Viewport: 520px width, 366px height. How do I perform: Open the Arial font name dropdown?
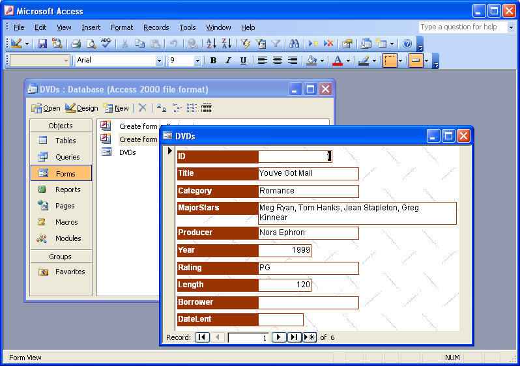tap(159, 61)
